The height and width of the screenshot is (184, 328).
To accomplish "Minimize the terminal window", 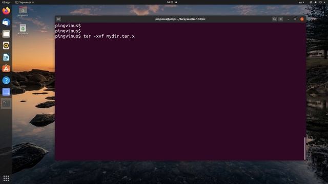I will point(288,19).
